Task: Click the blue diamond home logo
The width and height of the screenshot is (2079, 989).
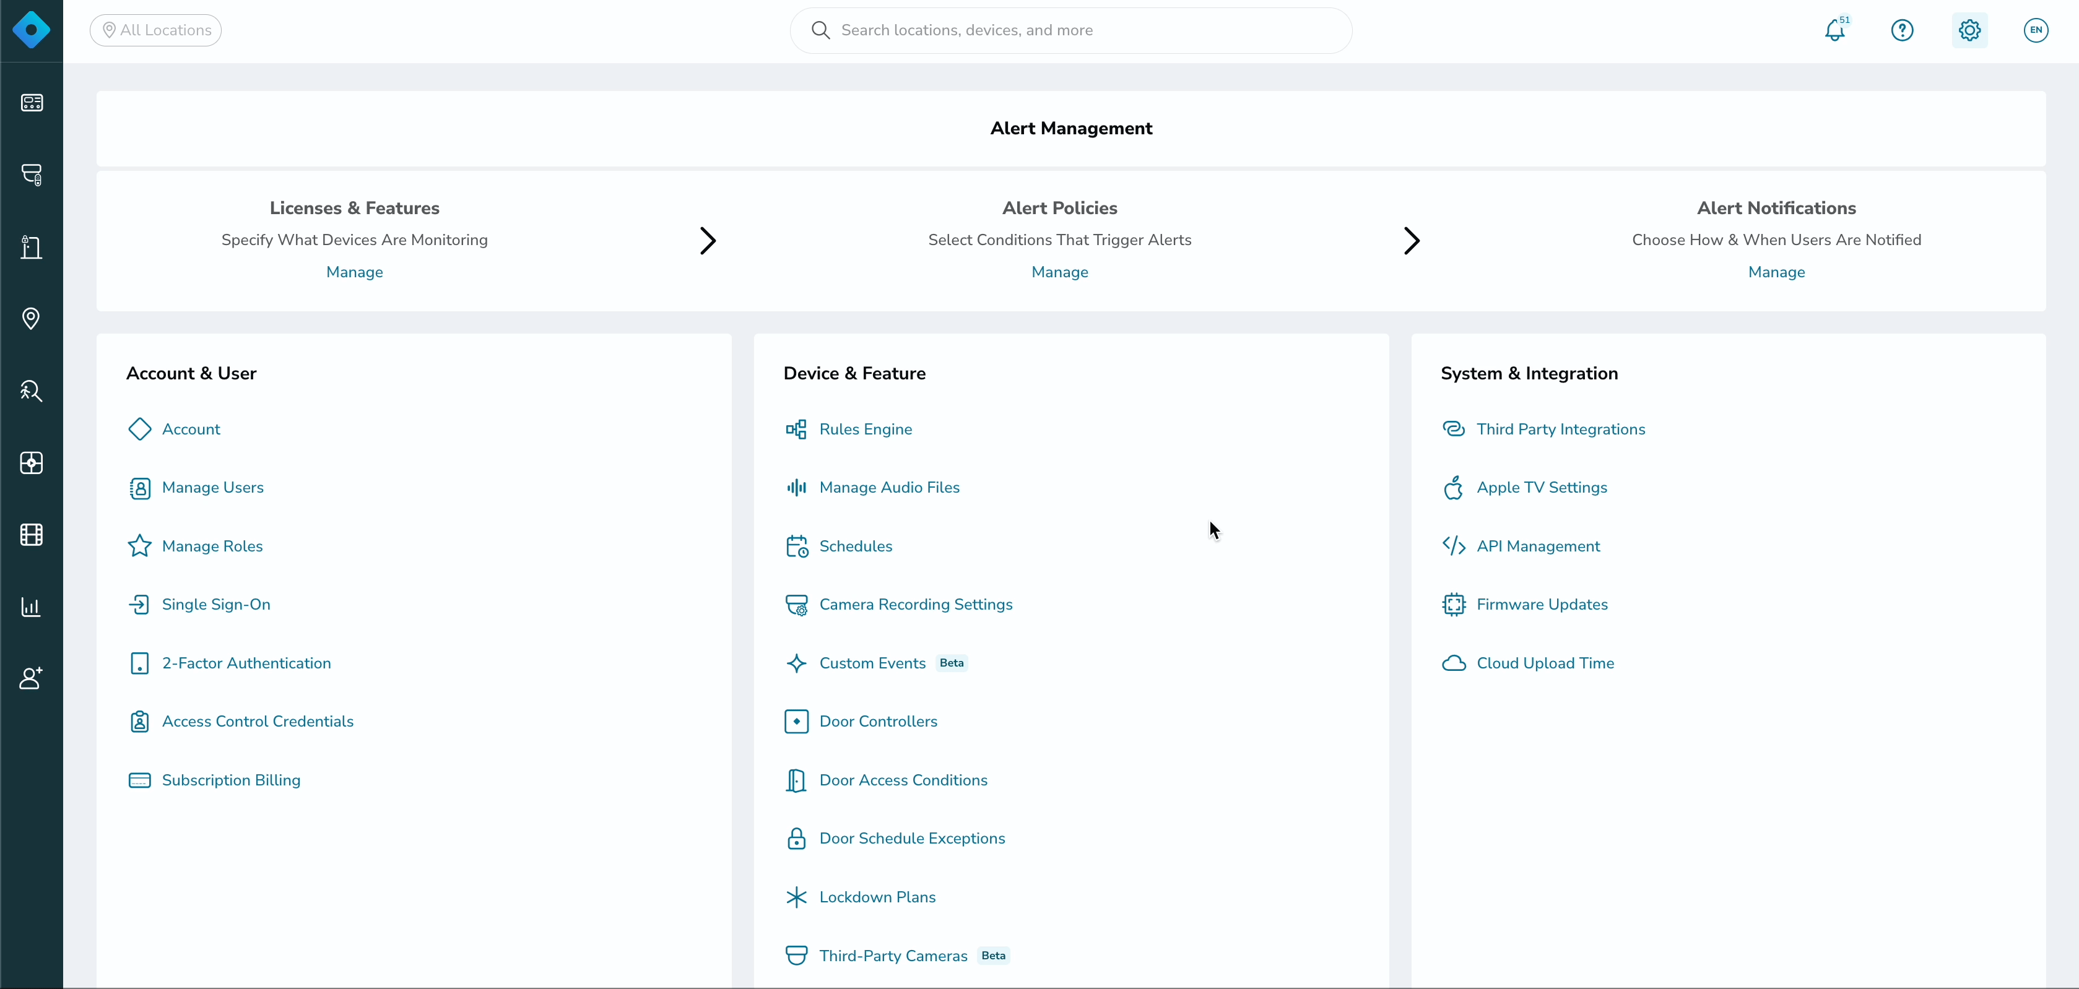Action: [x=32, y=31]
